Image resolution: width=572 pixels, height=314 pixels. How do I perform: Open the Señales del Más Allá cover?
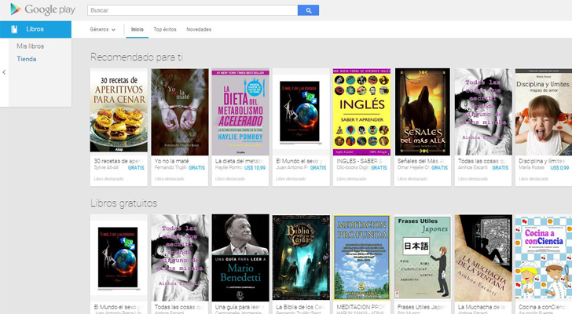pyautogui.click(x=423, y=111)
